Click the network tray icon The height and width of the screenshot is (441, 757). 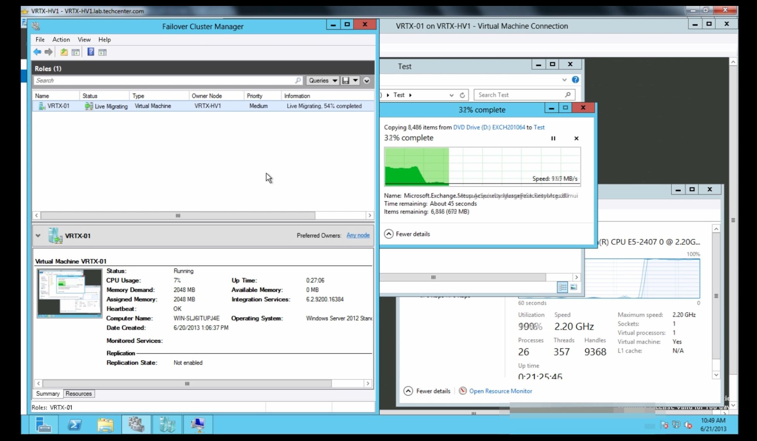(x=676, y=425)
